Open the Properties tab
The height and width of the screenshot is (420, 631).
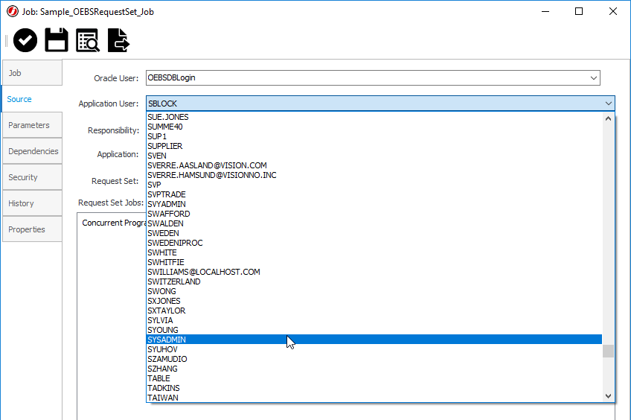[x=32, y=229]
